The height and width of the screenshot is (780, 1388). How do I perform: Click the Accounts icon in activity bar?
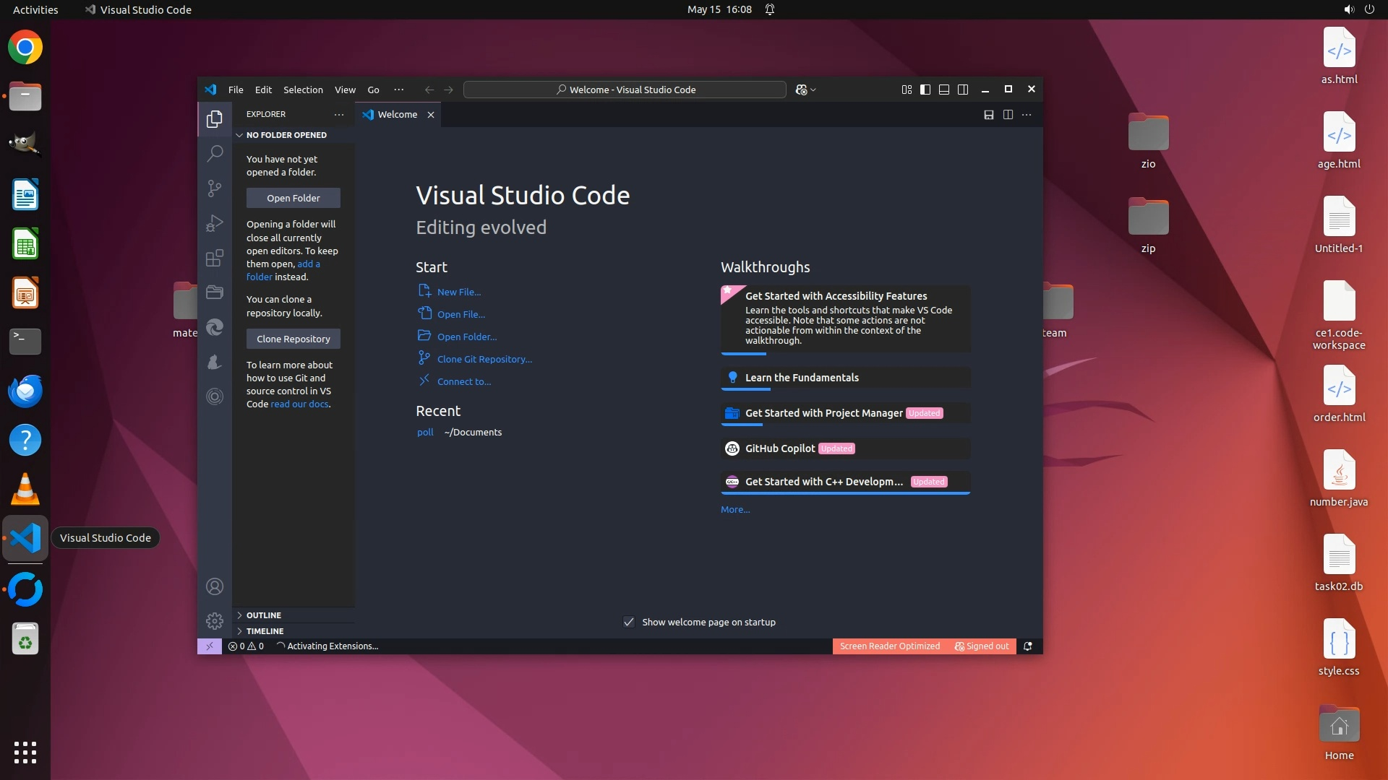[x=215, y=586]
